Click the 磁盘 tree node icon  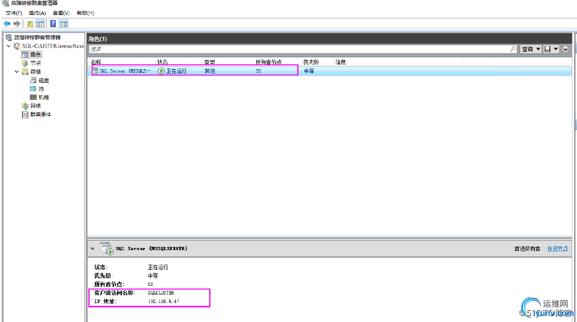(33, 80)
